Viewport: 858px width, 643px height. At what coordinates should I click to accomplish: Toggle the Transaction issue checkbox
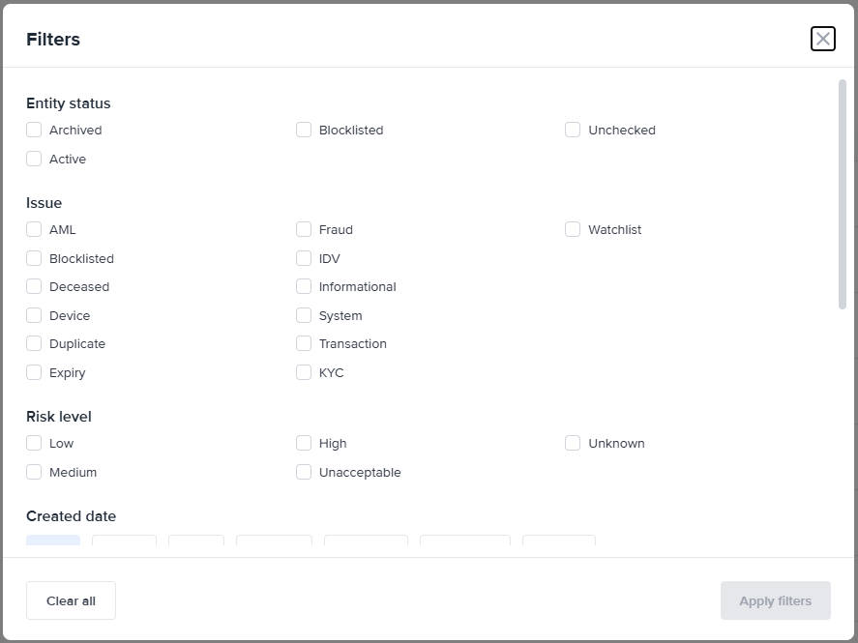point(304,343)
